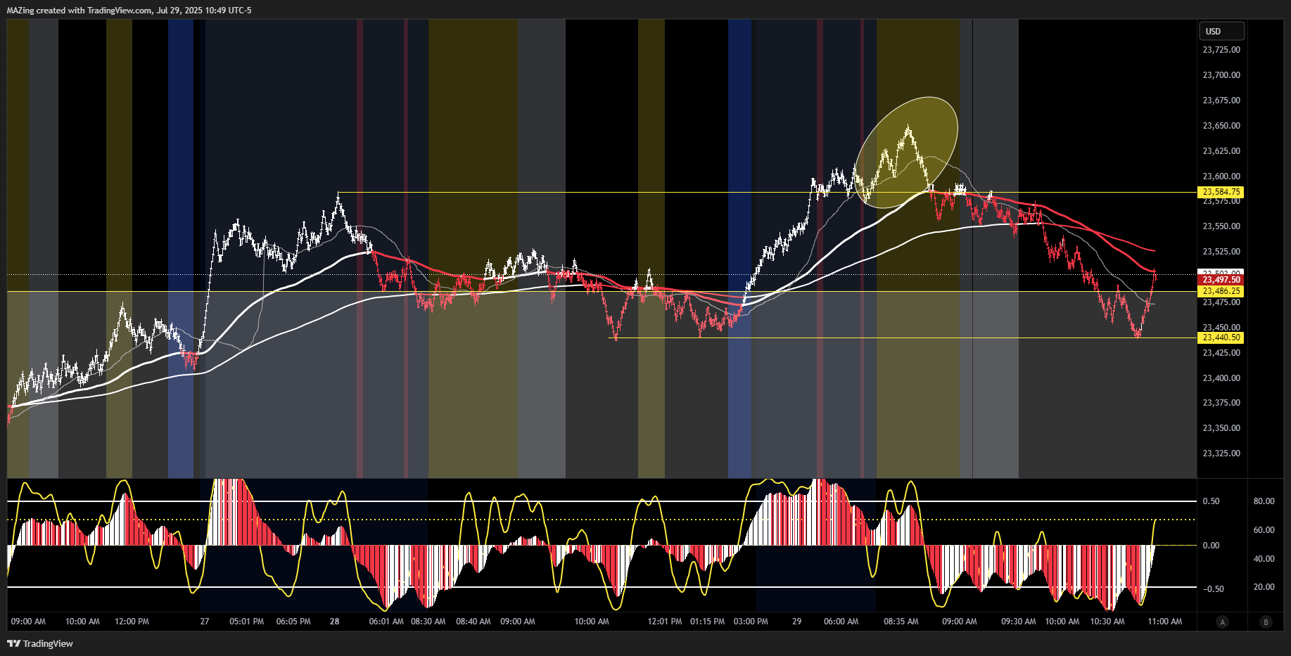Screen dimensions: 1291x656
Task: Click the 06:00 AM time axis label
Action: pos(841,622)
